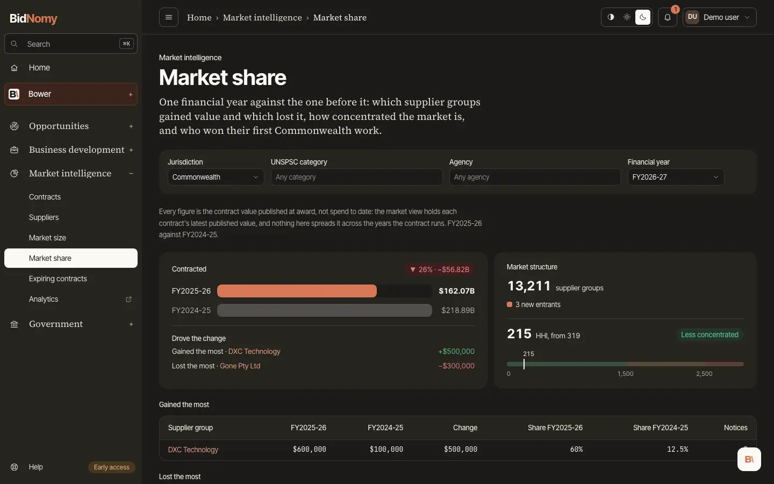
Task: Switch to light theme
Action: [x=627, y=17]
